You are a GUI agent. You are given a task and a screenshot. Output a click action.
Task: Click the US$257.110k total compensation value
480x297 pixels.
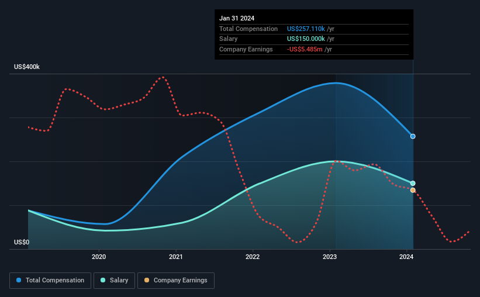coord(306,29)
